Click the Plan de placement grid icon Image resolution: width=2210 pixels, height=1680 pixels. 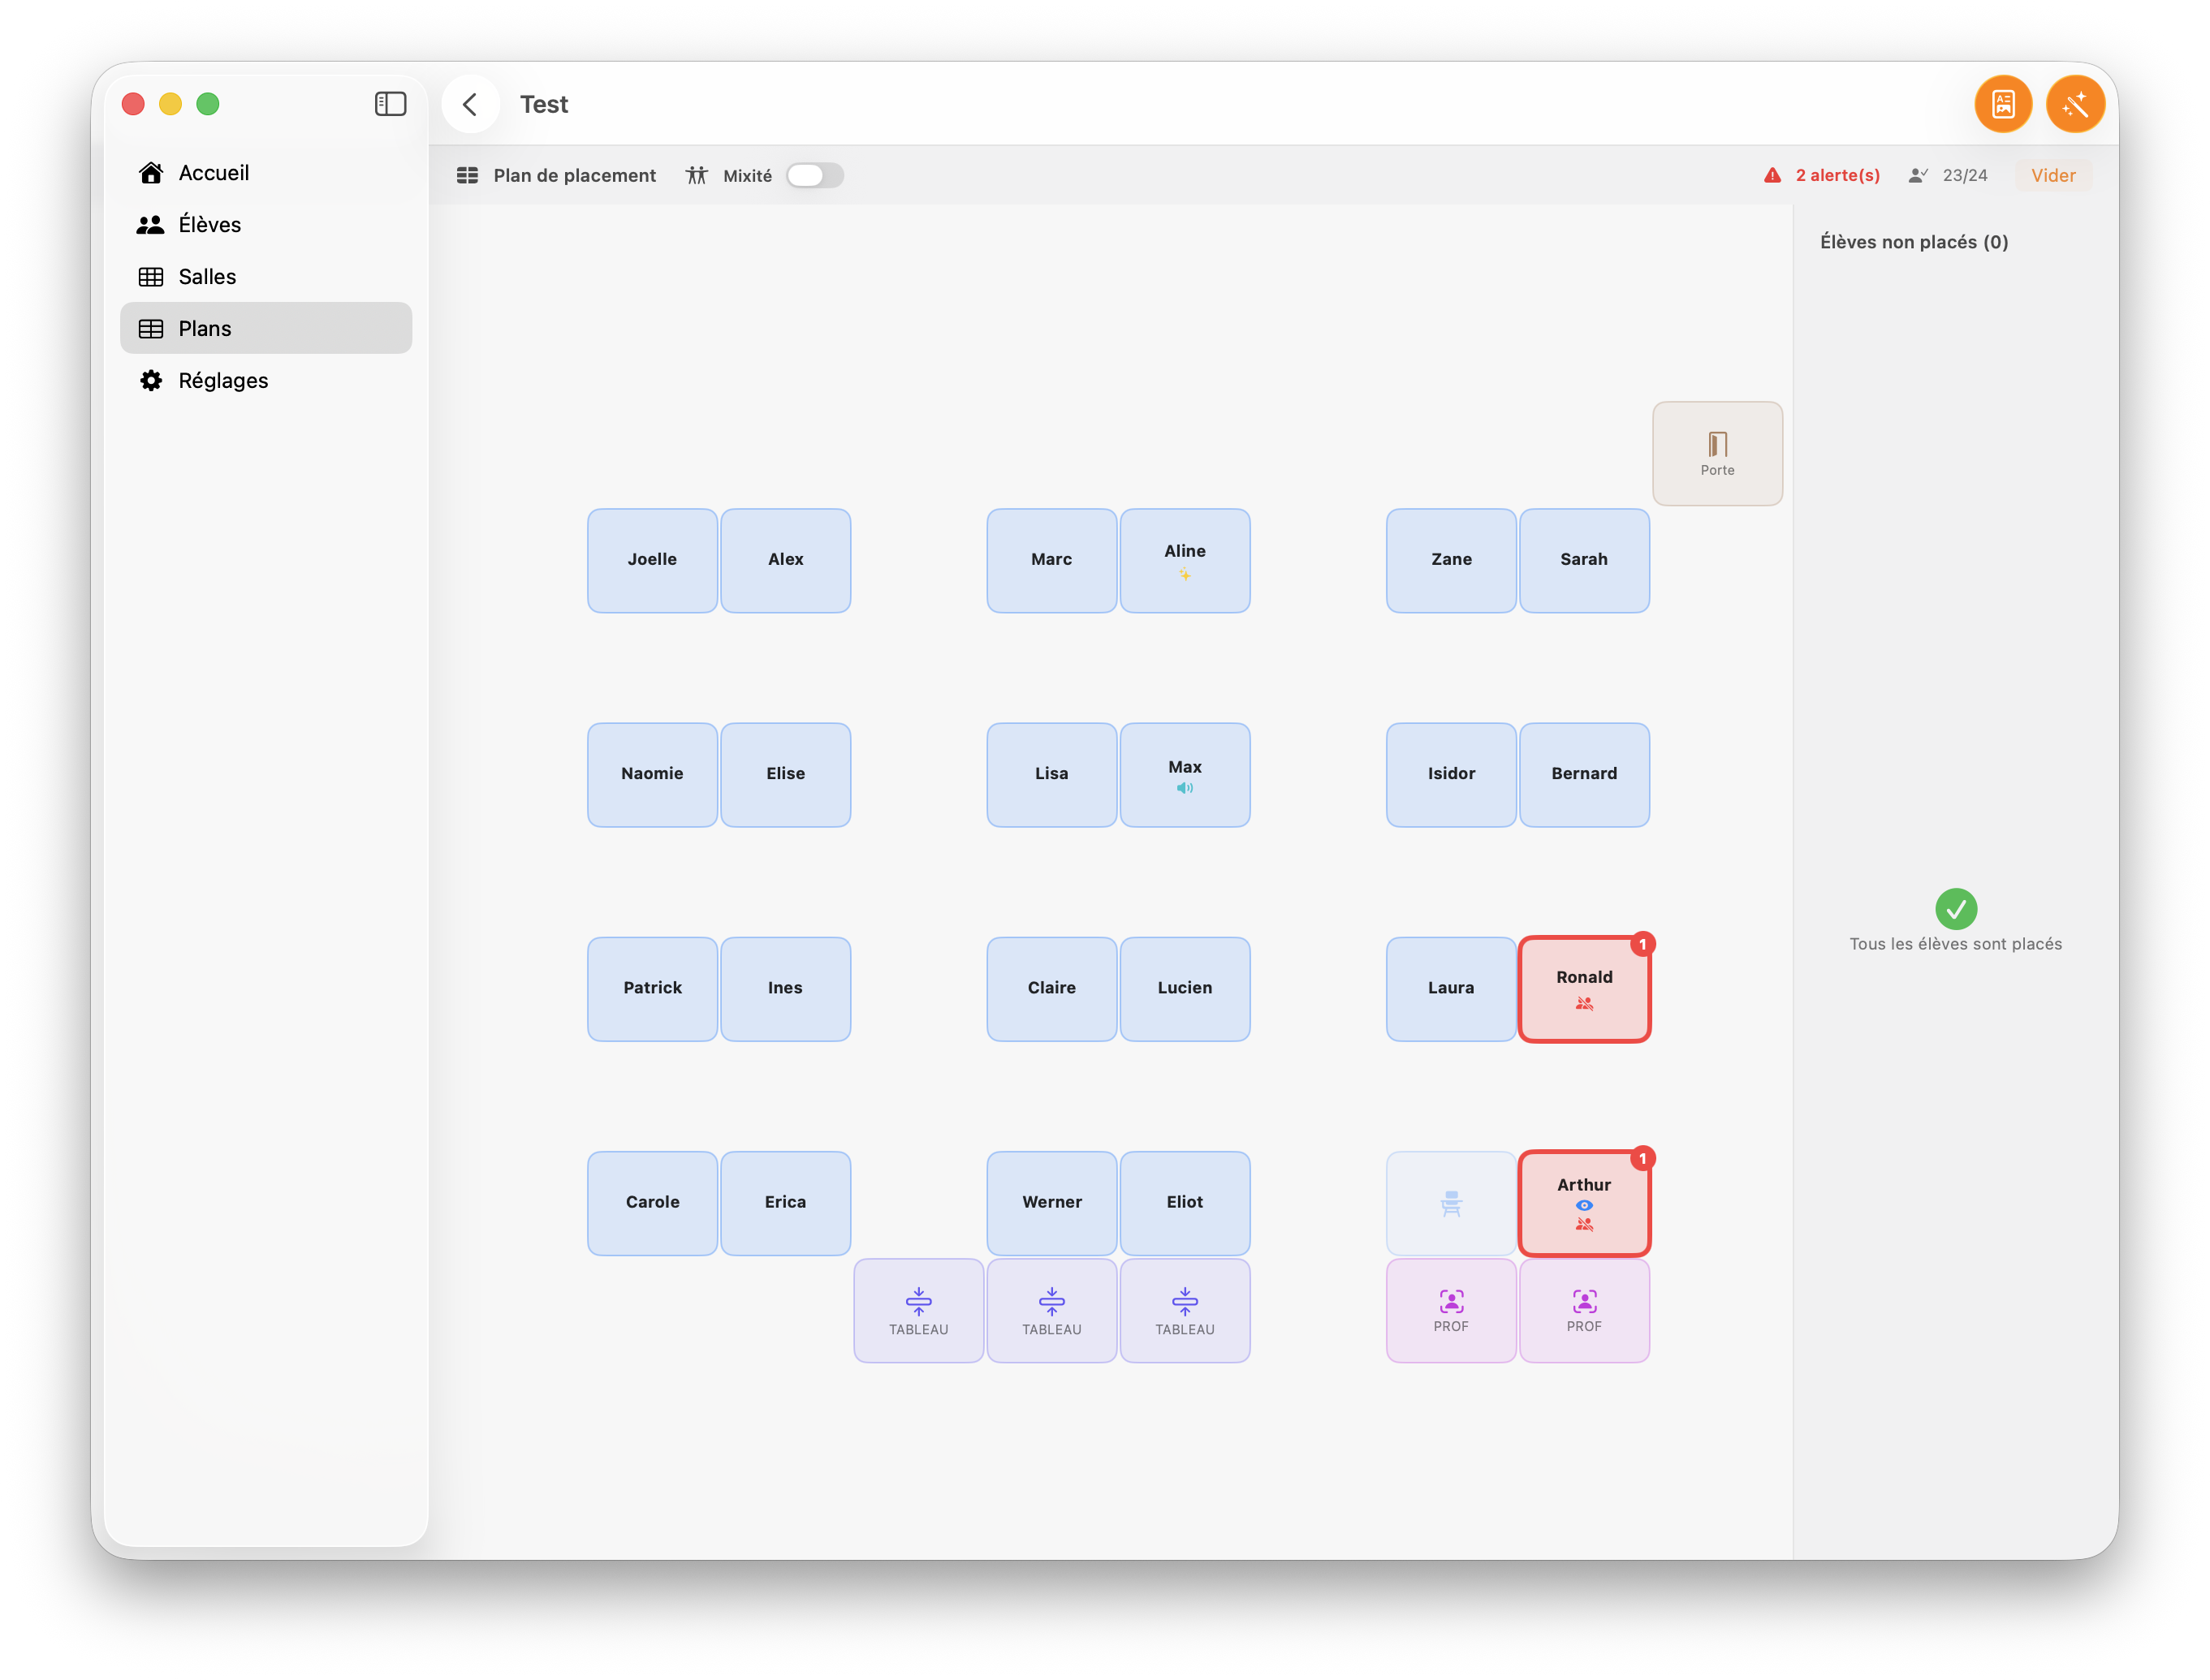tap(467, 175)
